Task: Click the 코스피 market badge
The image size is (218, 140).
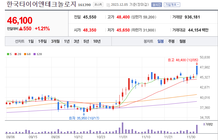Action: [98, 5]
